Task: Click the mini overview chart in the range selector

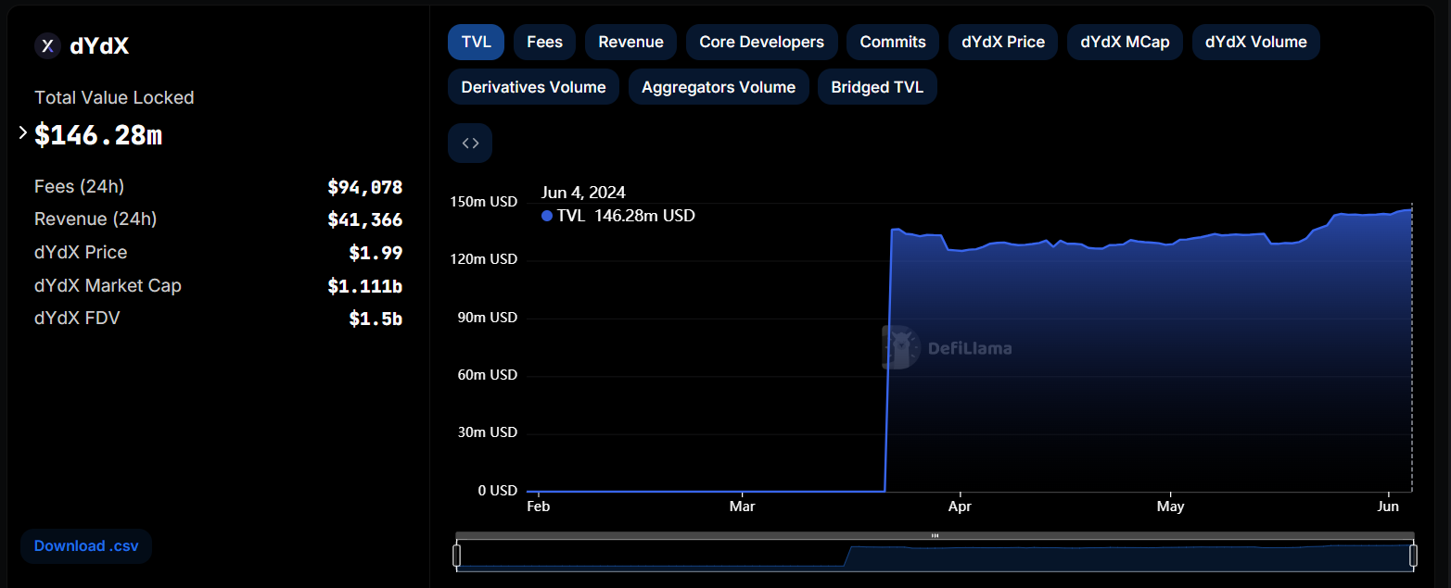Action: pos(935,556)
